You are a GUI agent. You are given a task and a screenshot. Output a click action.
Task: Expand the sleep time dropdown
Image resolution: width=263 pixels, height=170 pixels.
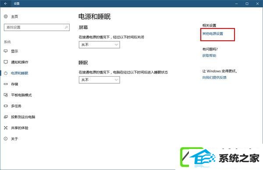pyautogui.click(x=100, y=80)
